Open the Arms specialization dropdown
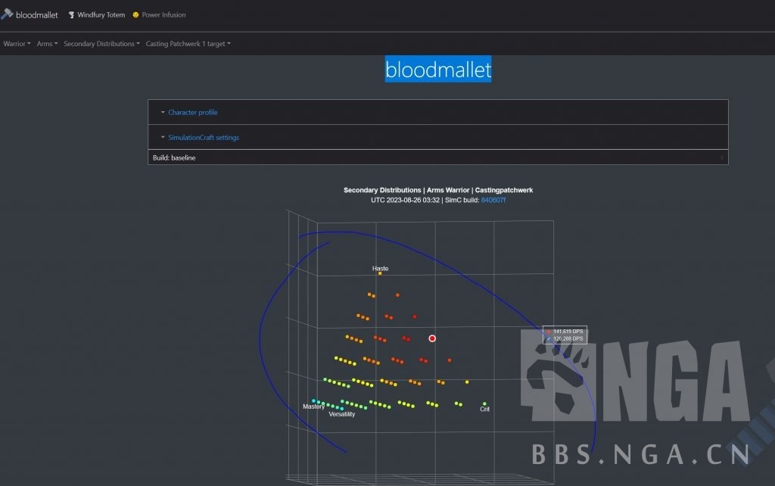The height and width of the screenshot is (486, 775). tap(47, 44)
